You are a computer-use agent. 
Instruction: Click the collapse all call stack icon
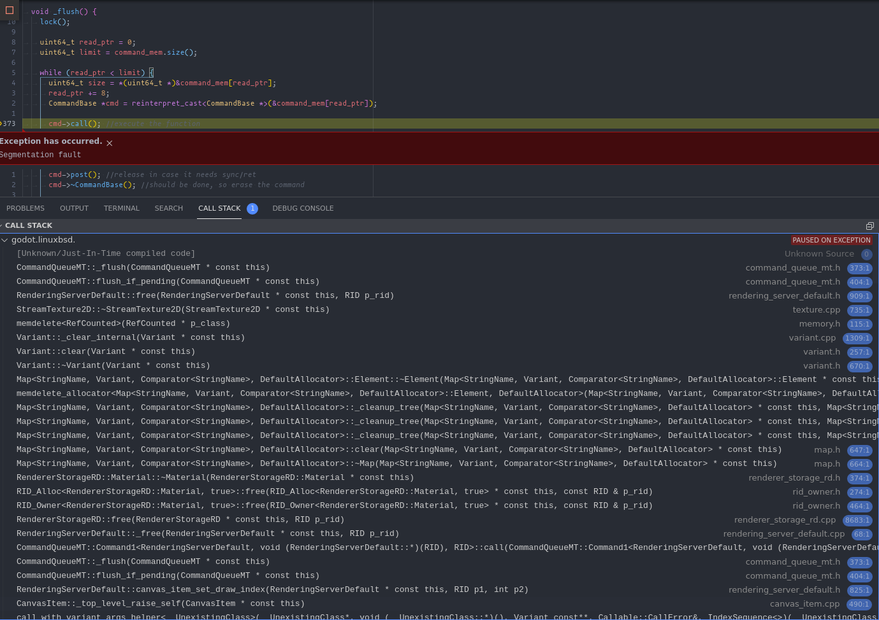(x=869, y=226)
